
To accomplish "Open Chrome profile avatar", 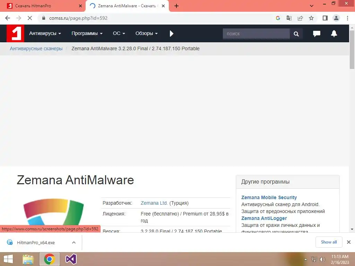I will click(336, 18).
